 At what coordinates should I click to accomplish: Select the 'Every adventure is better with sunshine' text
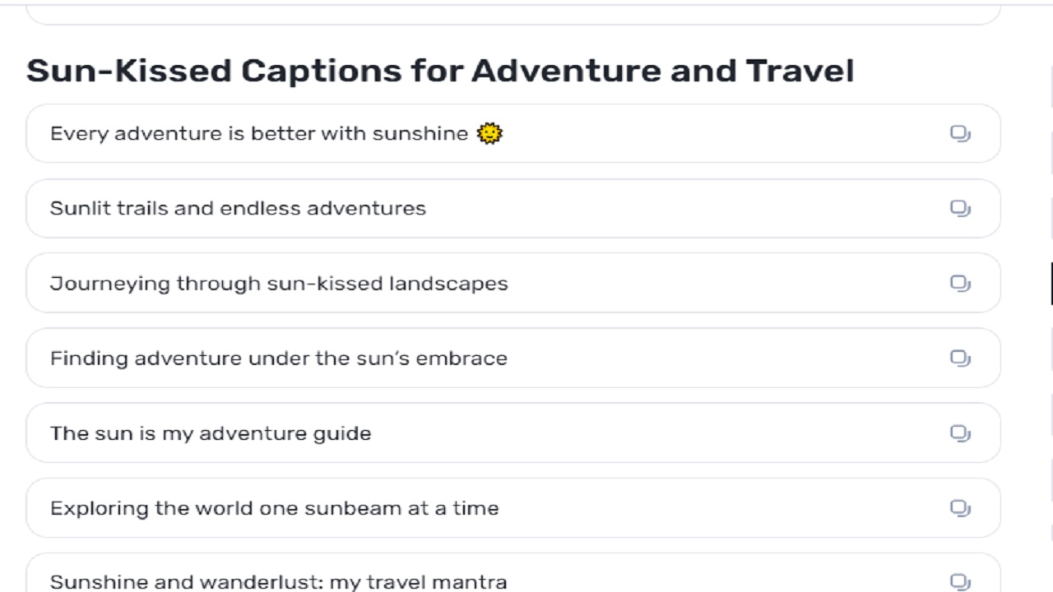[x=258, y=134]
